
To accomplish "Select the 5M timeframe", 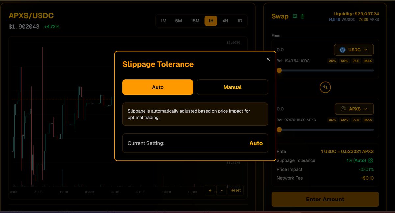I will pos(178,21).
